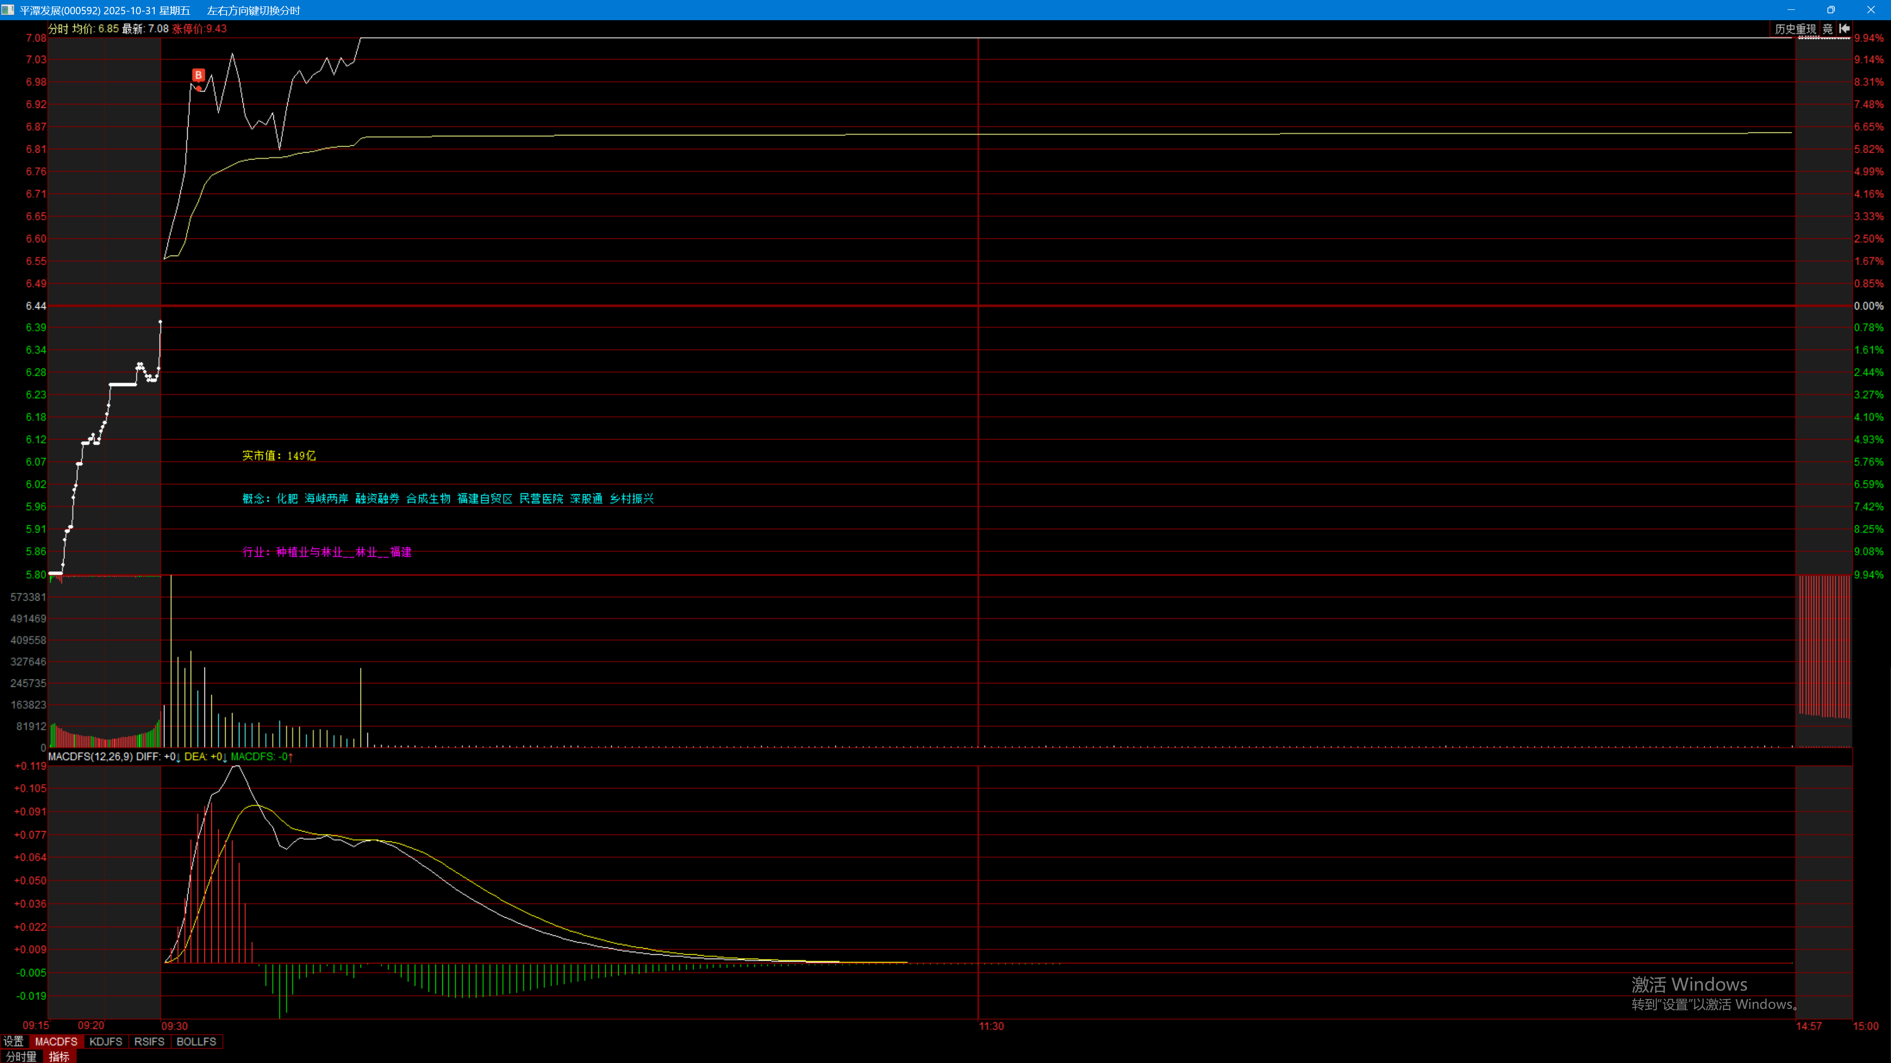Switch to the RSIFS indicator tab
This screenshot has height=1063, width=1891.
click(149, 1042)
